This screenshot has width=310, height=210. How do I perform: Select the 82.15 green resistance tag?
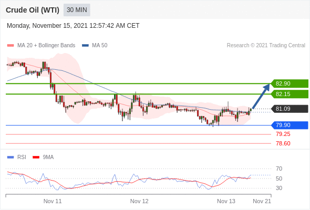pyautogui.click(x=290, y=94)
